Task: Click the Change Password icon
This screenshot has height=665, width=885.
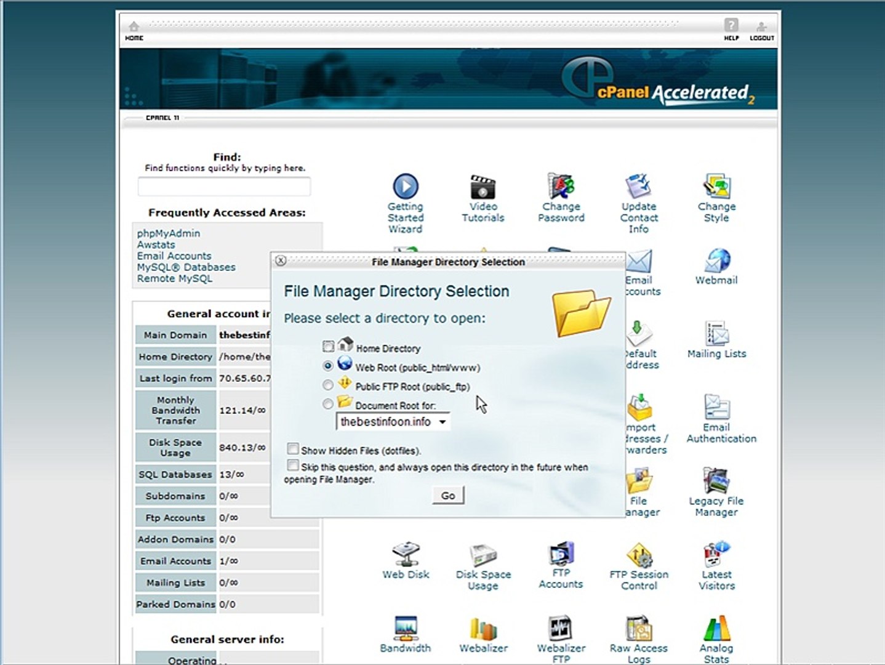Action: point(561,186)
